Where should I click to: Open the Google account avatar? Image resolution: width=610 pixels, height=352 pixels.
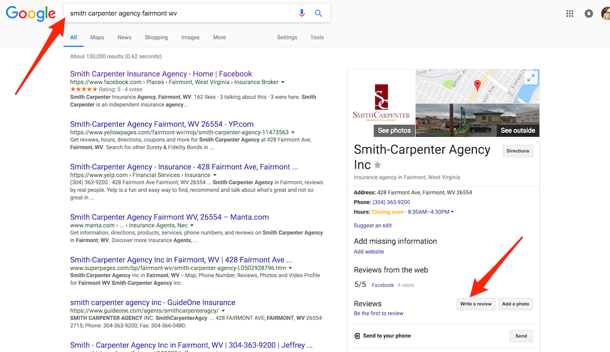coord(605,14)
